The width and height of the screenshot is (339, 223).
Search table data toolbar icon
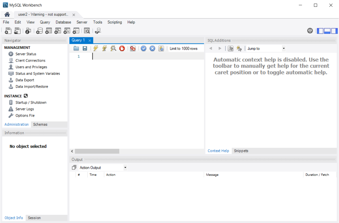pos(87,31)
